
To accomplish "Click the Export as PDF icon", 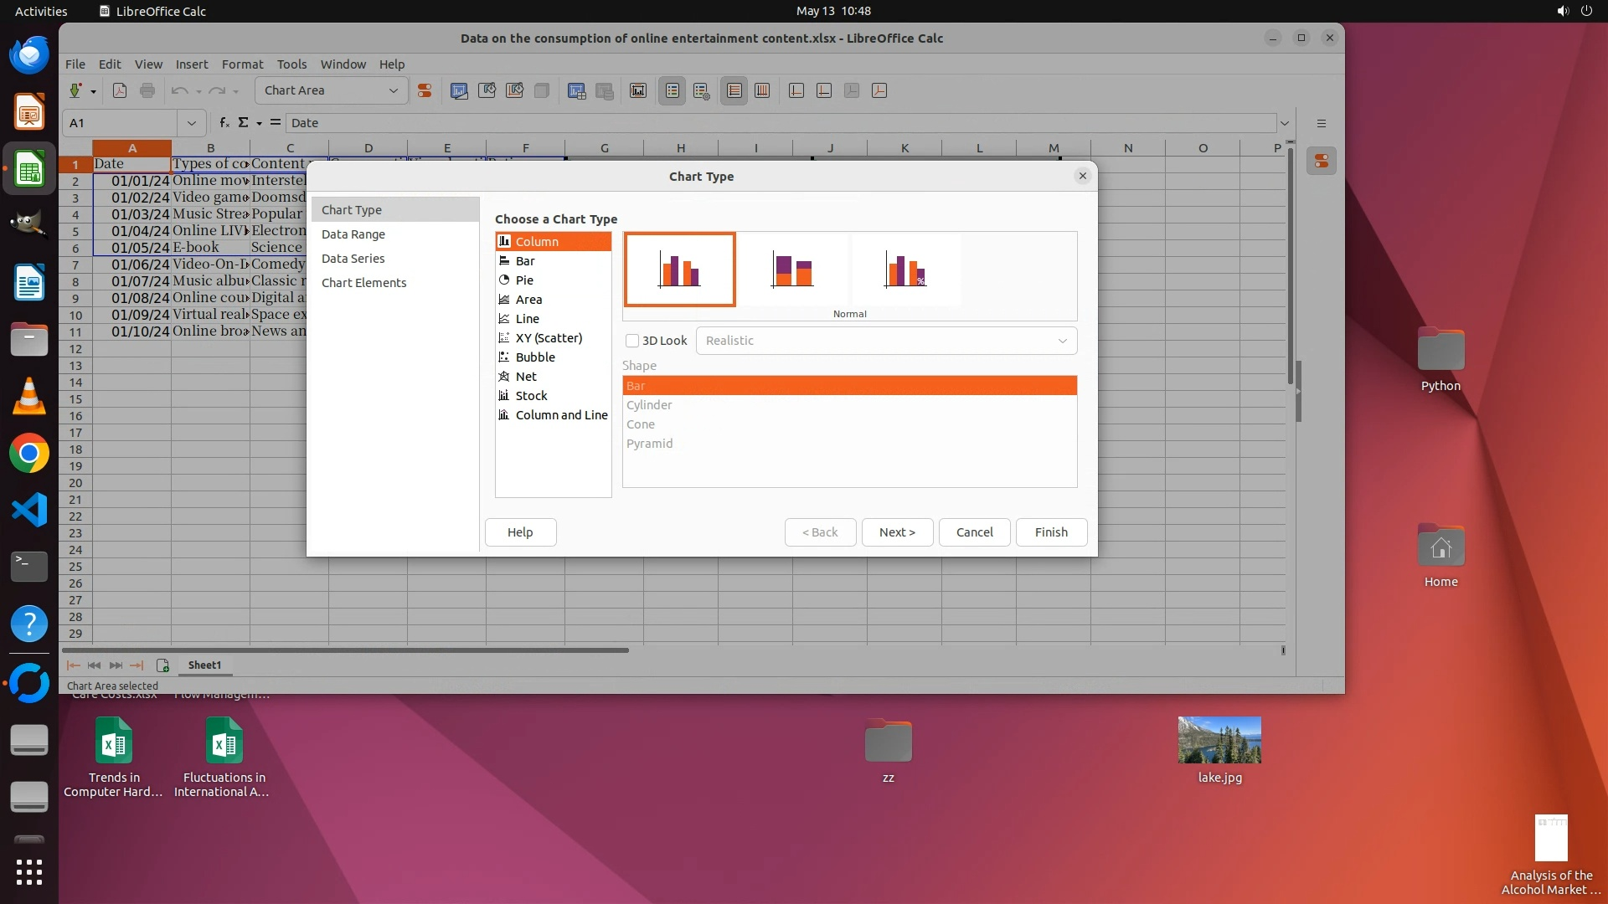I will pyautogui.click(x=120, y=90).
